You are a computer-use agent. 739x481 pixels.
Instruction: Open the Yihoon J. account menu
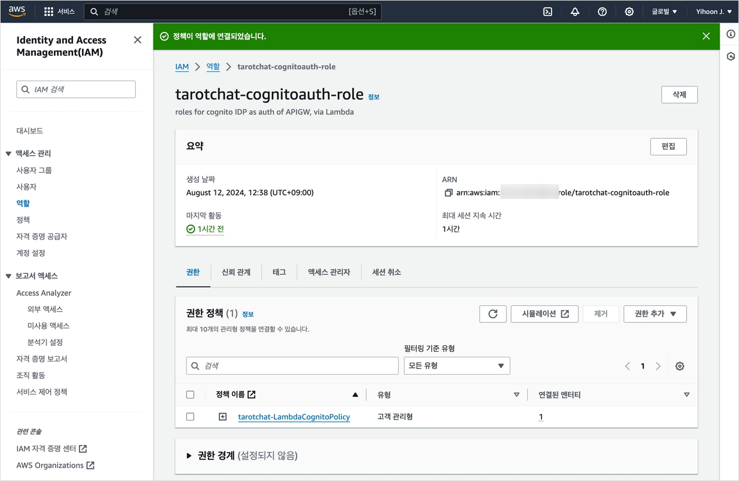[713, 12]
